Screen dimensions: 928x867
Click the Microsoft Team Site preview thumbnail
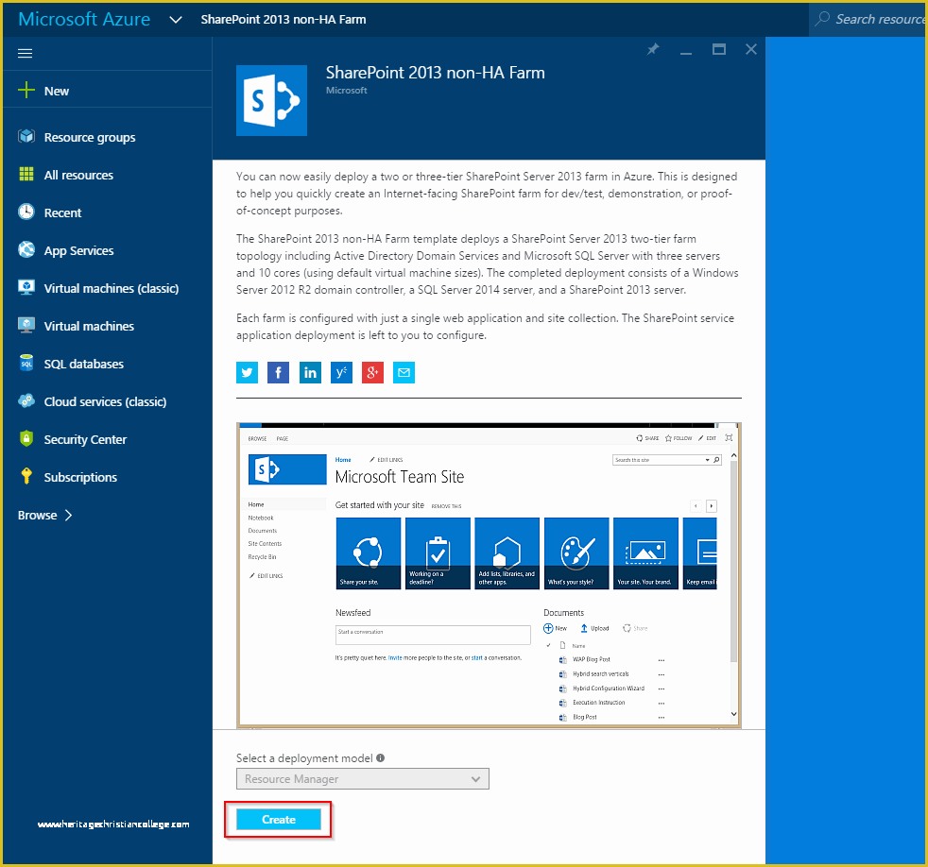[489, 575]
